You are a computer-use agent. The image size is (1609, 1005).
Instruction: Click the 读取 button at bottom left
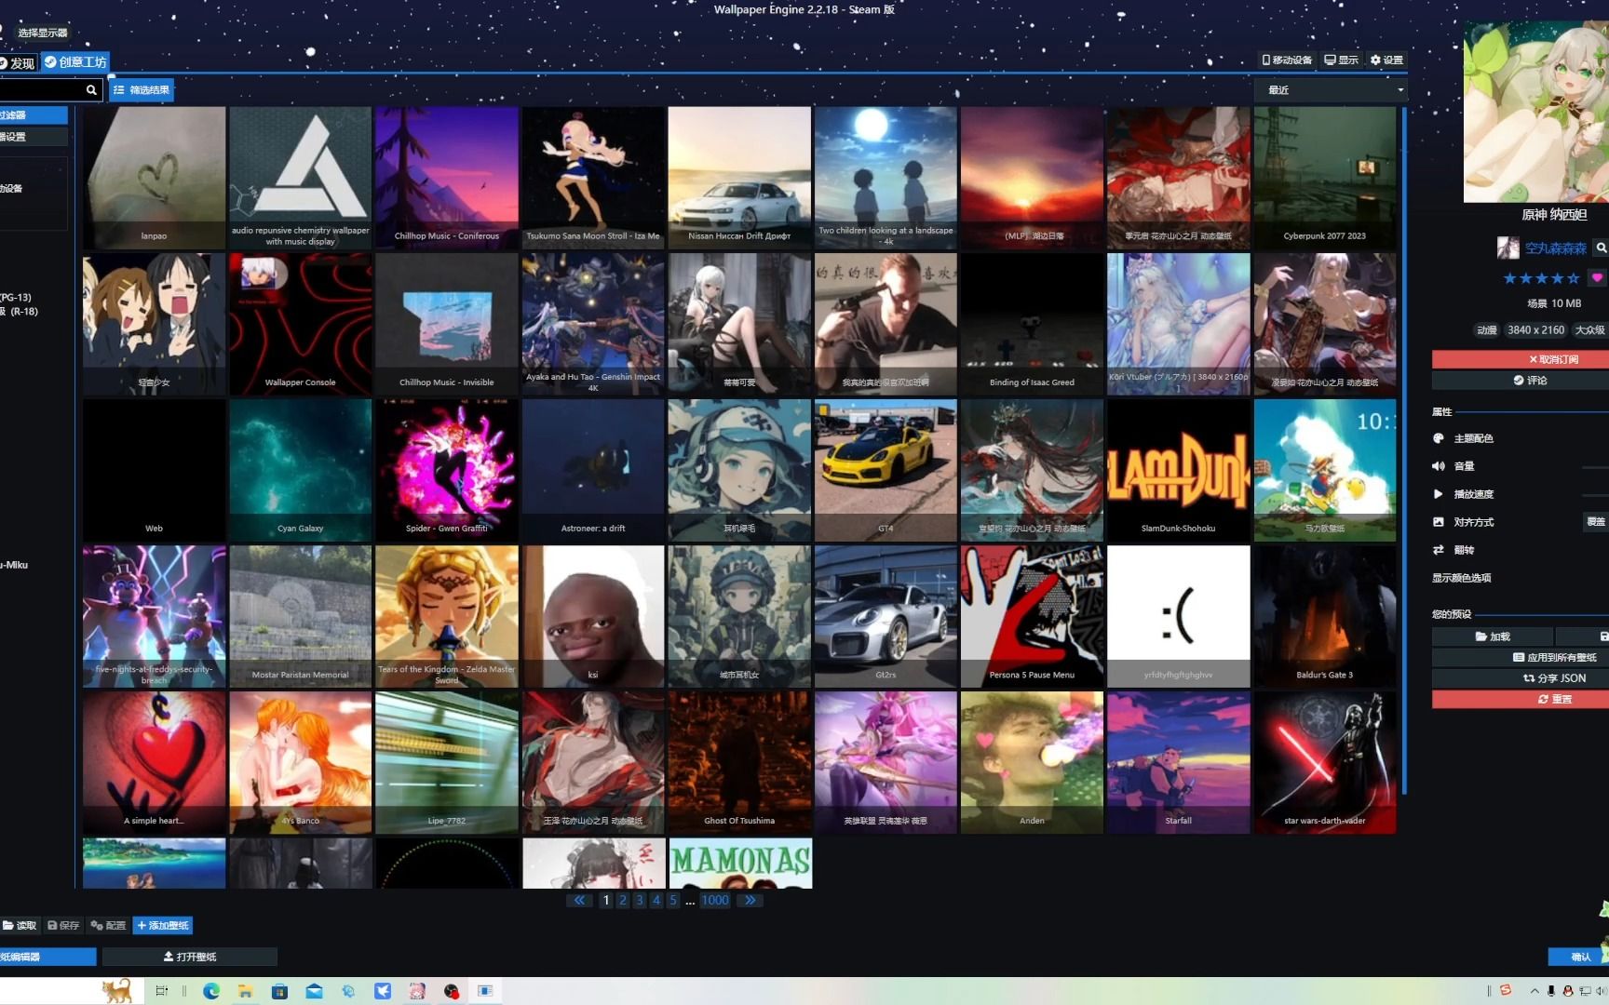pos(20,926)
